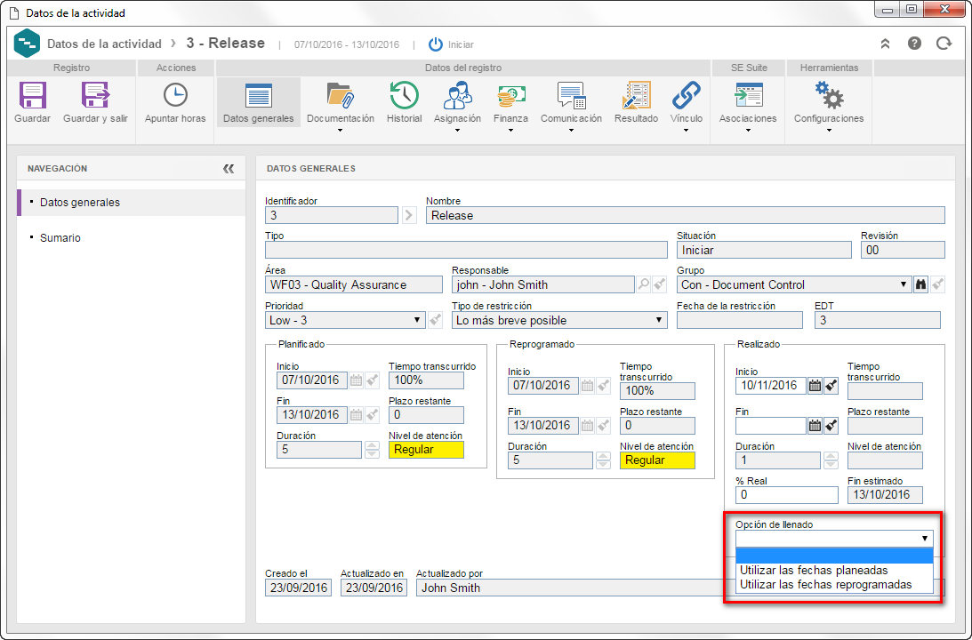Click the Área field WF03 - Quality Assurance
This screenshot has width=972, height=640.
click(x=353, y=284)
